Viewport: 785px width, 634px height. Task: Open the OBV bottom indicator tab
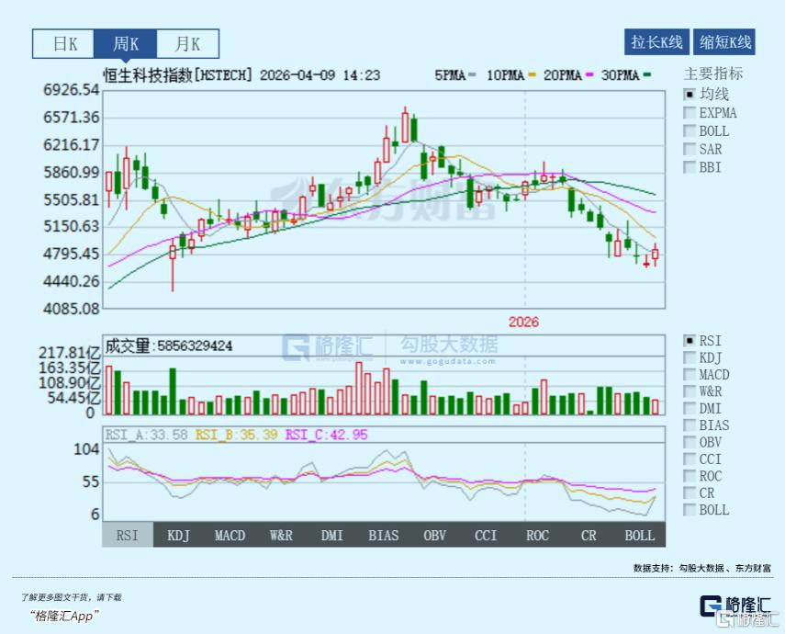point(435,535)
